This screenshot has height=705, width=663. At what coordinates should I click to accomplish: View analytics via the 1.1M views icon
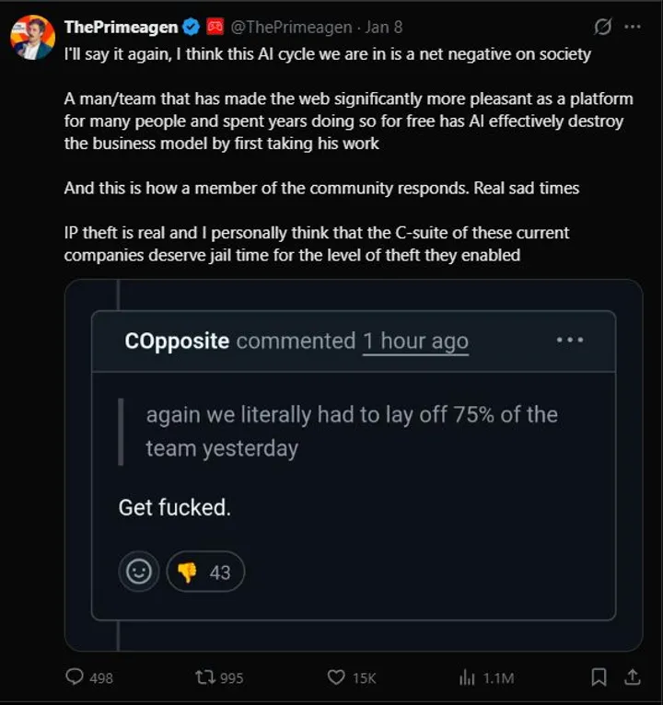coord(468,677)
